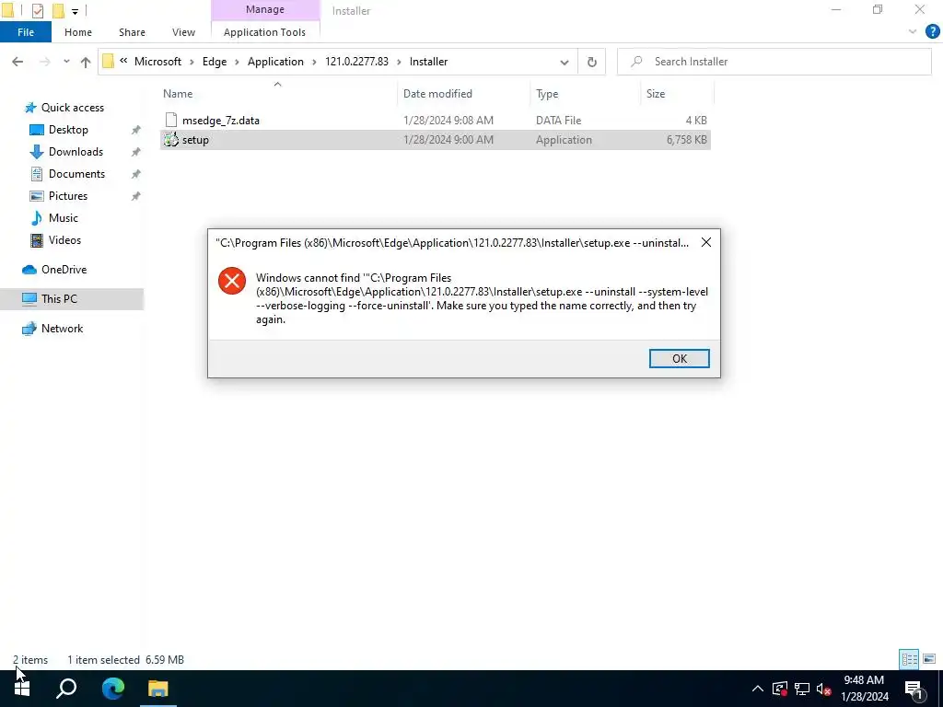Launch Microsoft Edge from the taskbar
This screenshot has width=943, height=707.
[x=112, y=689]
